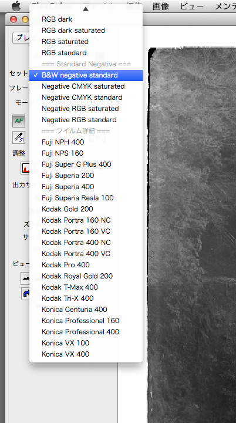Viewport: 236px width, 423px height.
Task: Select Negative RGB saturated
Action: click(x=86, y=109)
